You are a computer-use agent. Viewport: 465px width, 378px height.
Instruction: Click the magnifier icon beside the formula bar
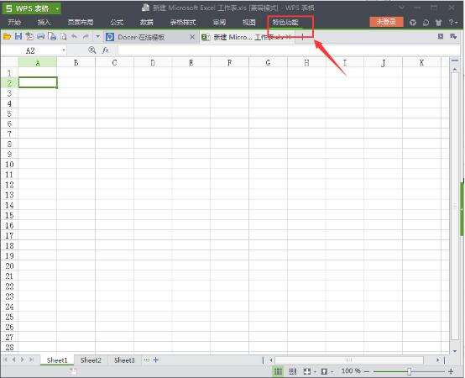point(92,50)
